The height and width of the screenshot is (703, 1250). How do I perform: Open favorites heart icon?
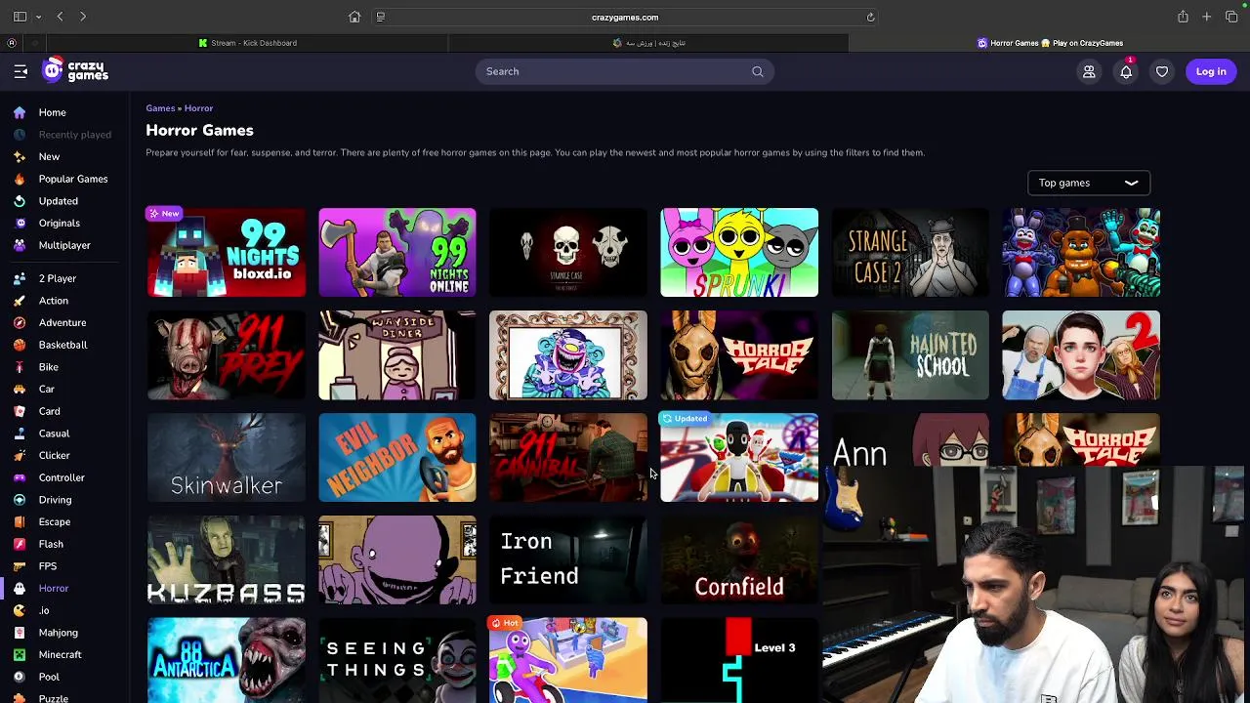1162,71
